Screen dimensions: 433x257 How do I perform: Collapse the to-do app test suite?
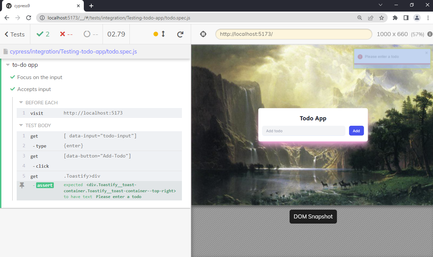pos(7,65)
